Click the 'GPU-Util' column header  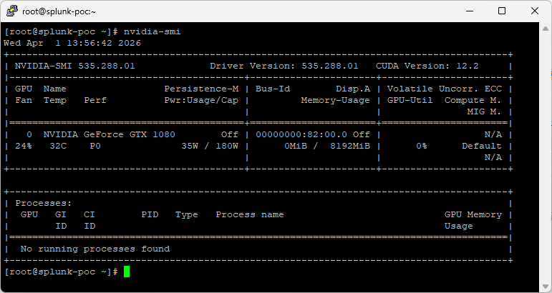410,101
